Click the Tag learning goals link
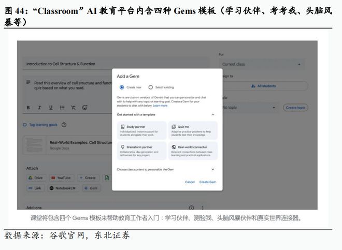 [43, 125]
